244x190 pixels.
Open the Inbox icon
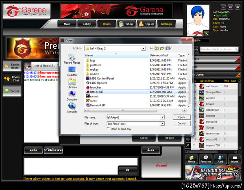click(x=234, y=159)
